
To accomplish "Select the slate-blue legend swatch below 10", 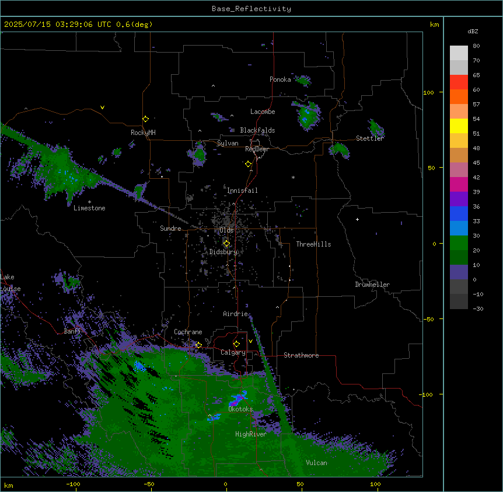I will pos(459,272).
